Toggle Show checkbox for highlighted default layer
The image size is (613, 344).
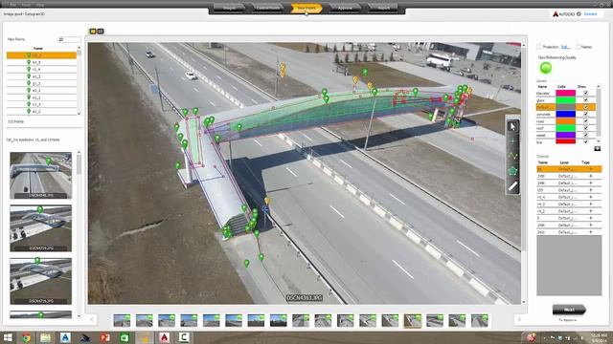585,107
